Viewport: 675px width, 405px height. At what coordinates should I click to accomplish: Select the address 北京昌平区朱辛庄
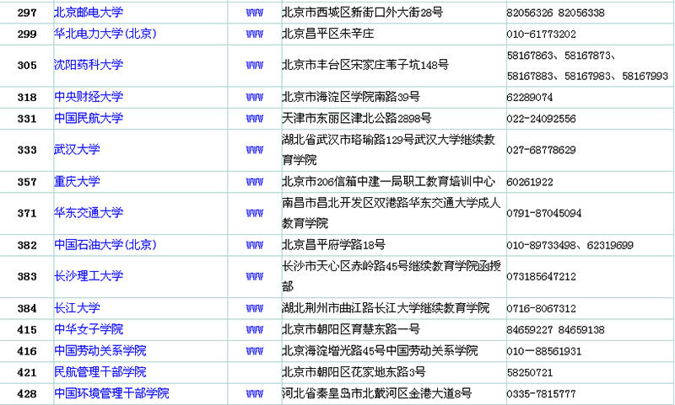pyautogui.click(x=328, y=34)
